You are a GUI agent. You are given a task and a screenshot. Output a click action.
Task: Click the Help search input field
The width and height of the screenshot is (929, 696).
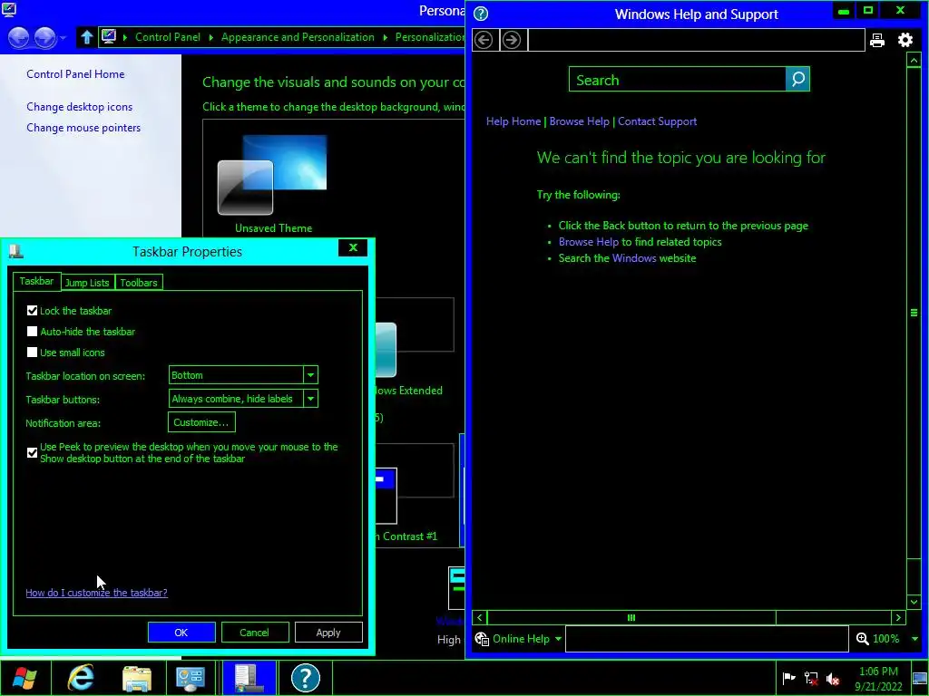[678, 80]
